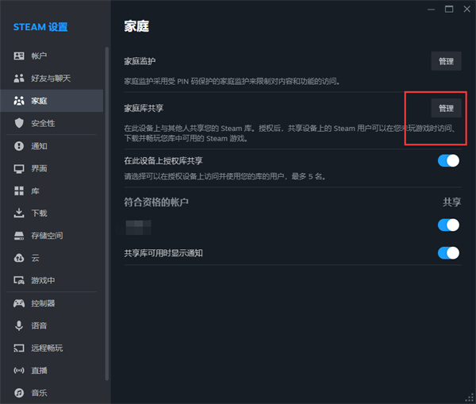Click the 好友与聊天 friends icon
Viewport: 476px width, 404px height.
coord(19,79)
